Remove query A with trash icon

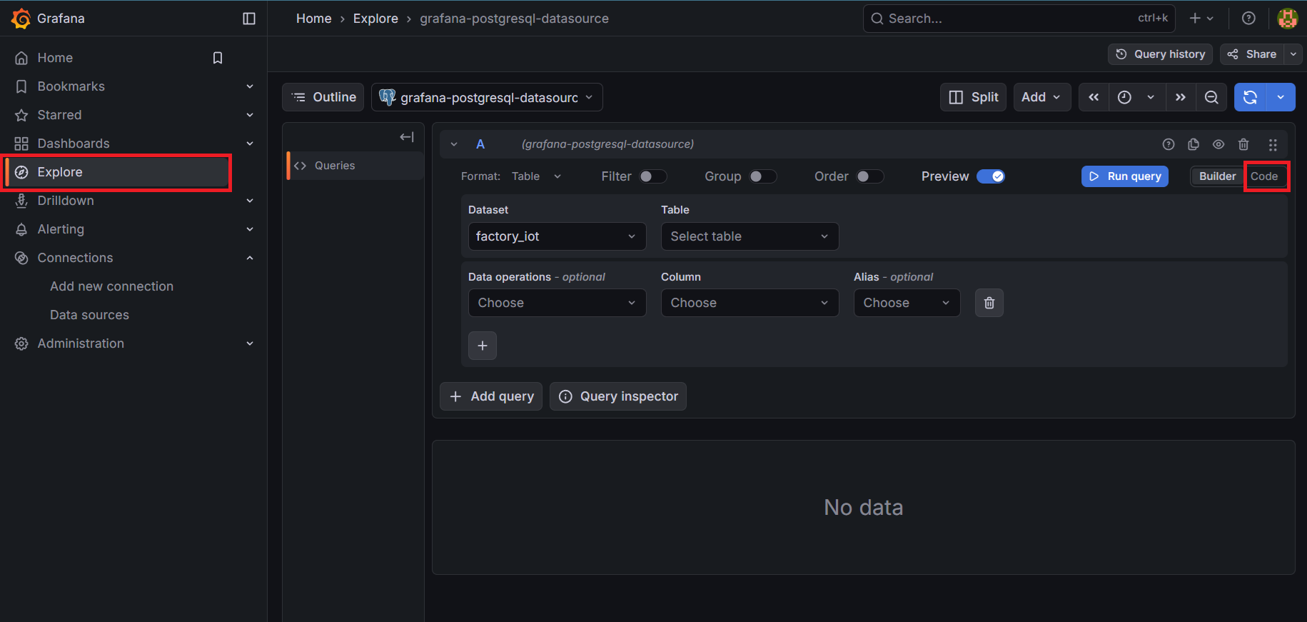[x=1243, y=144]
